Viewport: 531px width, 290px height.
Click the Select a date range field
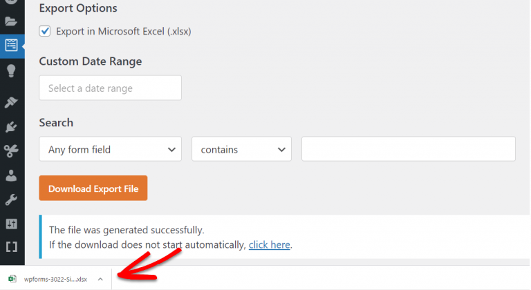pos(110,88)
